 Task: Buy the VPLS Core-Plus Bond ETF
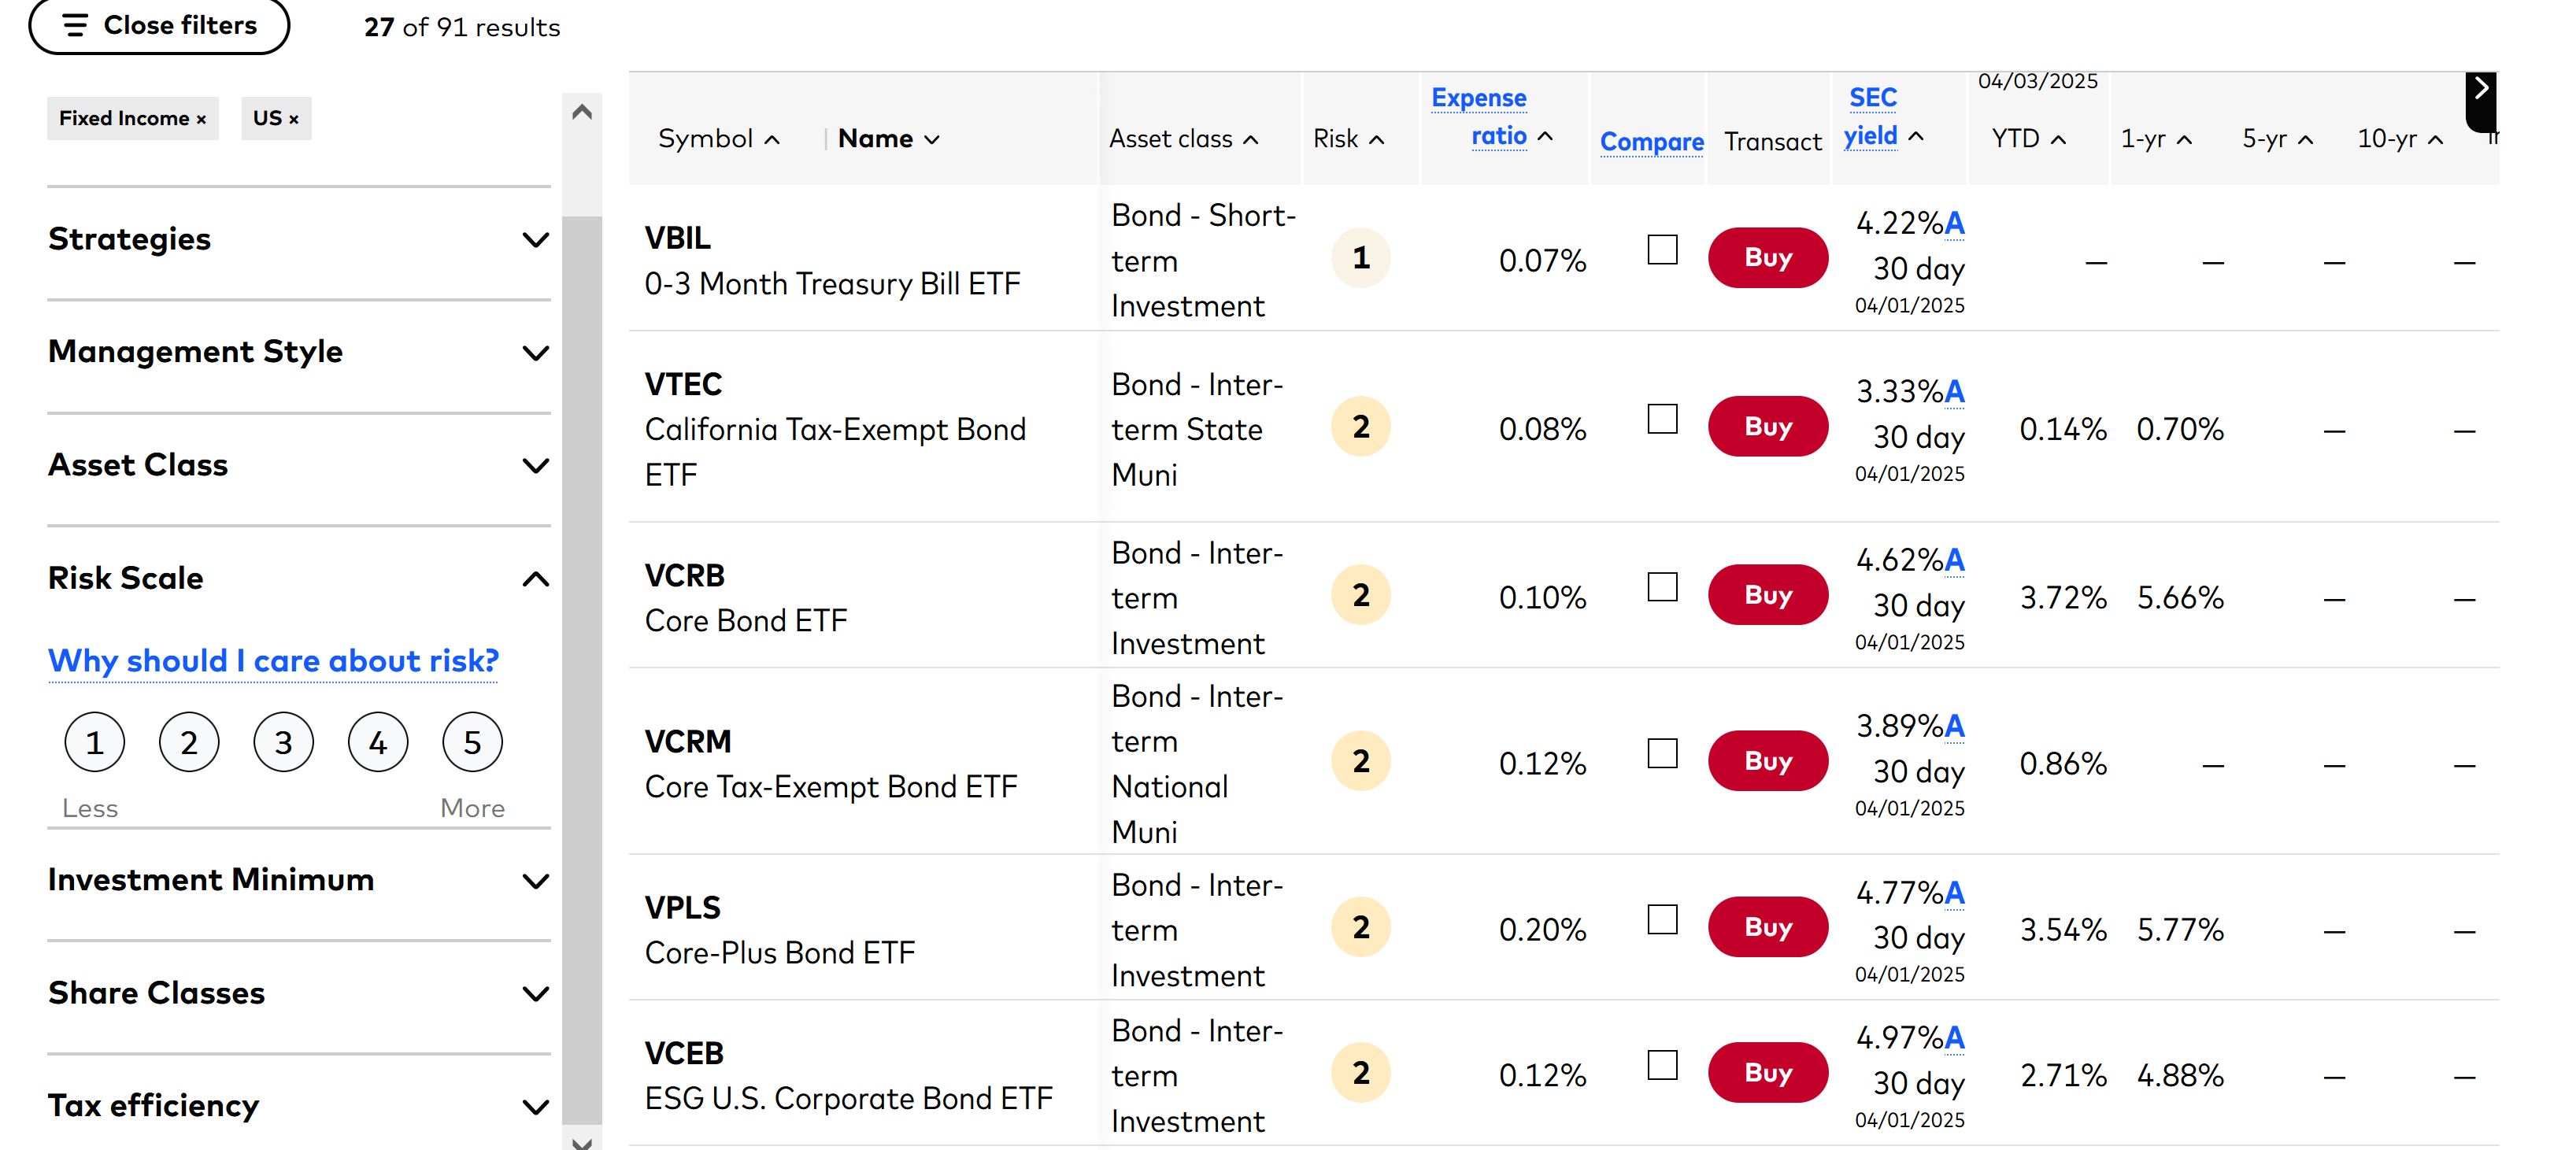tap(1768, 927)
